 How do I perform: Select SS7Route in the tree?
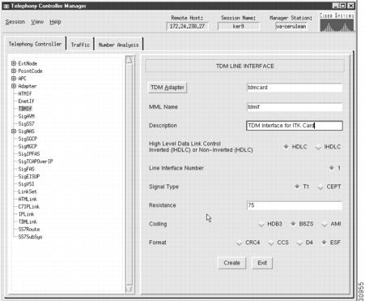coord(29,230)
